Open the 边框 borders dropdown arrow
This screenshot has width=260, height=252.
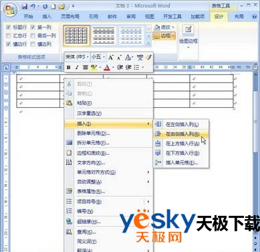(173, 36)
